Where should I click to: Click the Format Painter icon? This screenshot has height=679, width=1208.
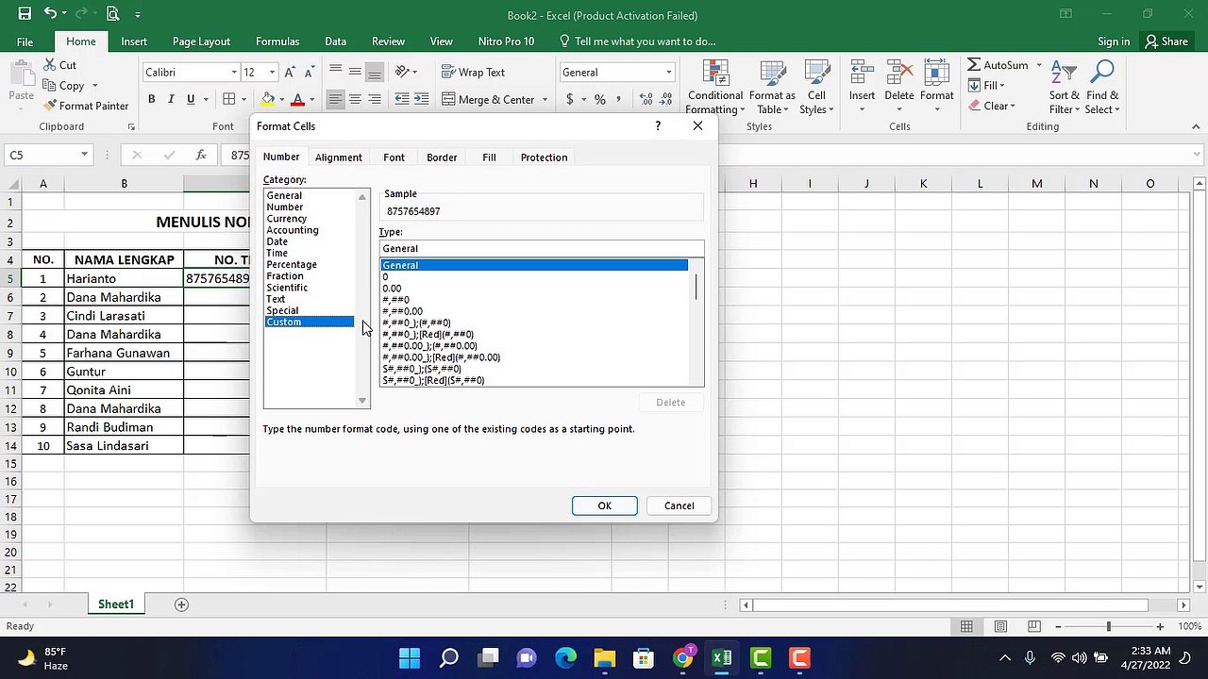click(50, 106)
